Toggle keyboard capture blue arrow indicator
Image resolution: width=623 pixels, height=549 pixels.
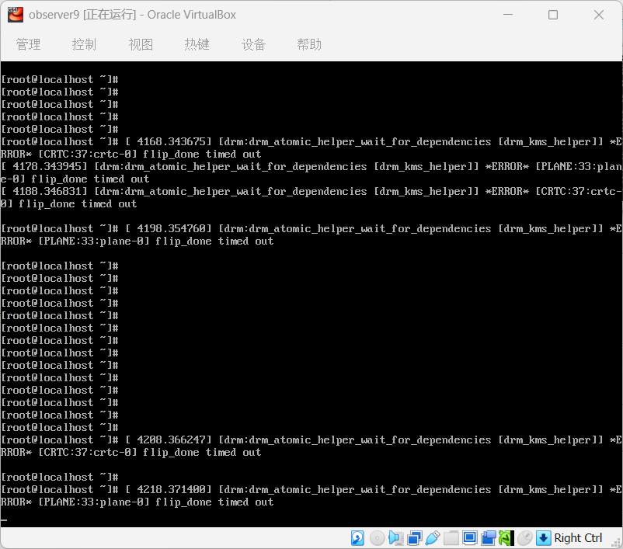pos(544,537)
